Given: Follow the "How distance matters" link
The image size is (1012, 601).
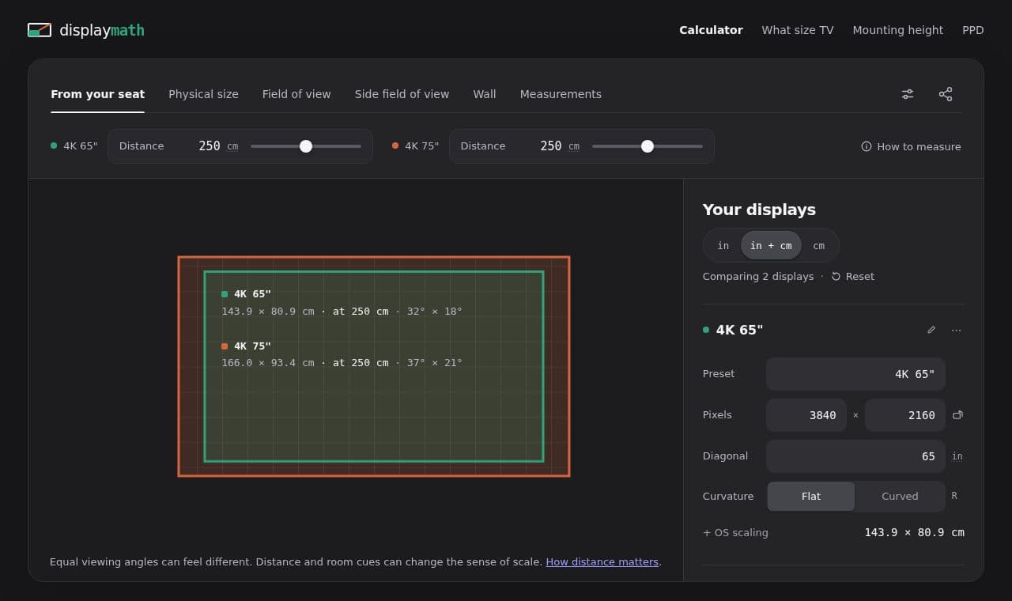Looking at the screenshot, I should point(602,562).
